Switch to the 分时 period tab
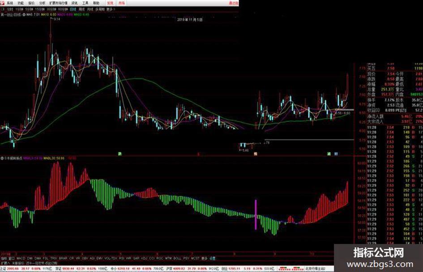 click(10, 9)
